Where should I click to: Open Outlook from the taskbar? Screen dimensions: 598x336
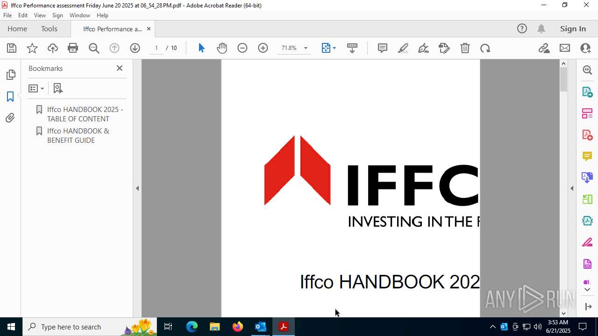click(x=260, y=327)
